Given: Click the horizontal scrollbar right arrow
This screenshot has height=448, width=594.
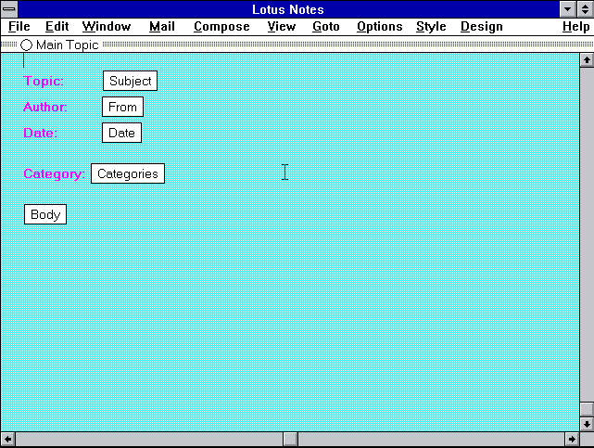Looking at the screenshot, I should click(x=571, y=439).
